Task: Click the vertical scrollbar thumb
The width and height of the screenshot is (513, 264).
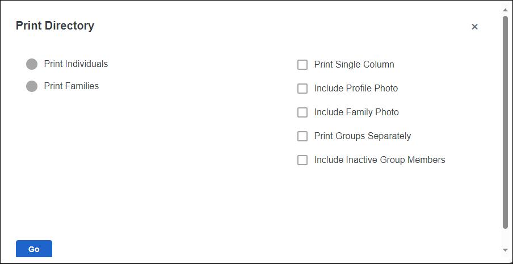Action: coord(505,122)
